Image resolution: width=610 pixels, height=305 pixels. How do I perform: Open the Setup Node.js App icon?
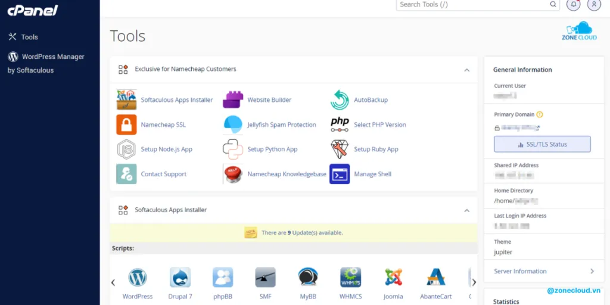[x=126, y=150]
